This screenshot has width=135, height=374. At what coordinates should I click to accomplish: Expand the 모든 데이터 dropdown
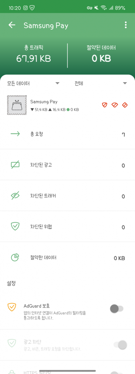(x=33, y=84)
